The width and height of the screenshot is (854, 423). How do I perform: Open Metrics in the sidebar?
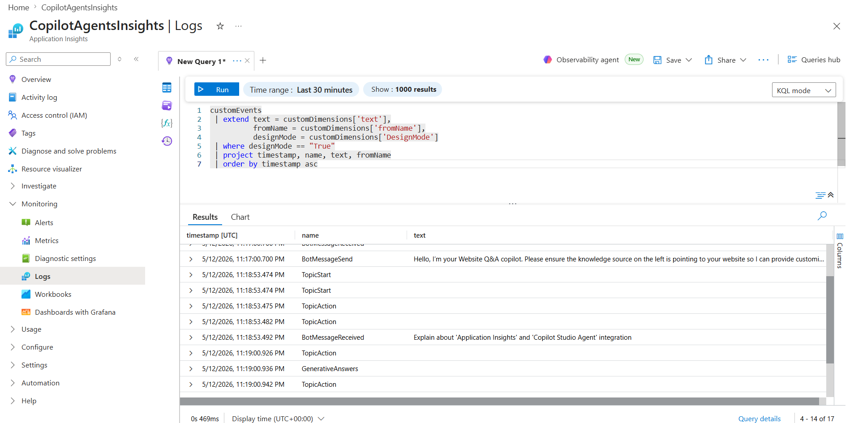coord(47,241)
